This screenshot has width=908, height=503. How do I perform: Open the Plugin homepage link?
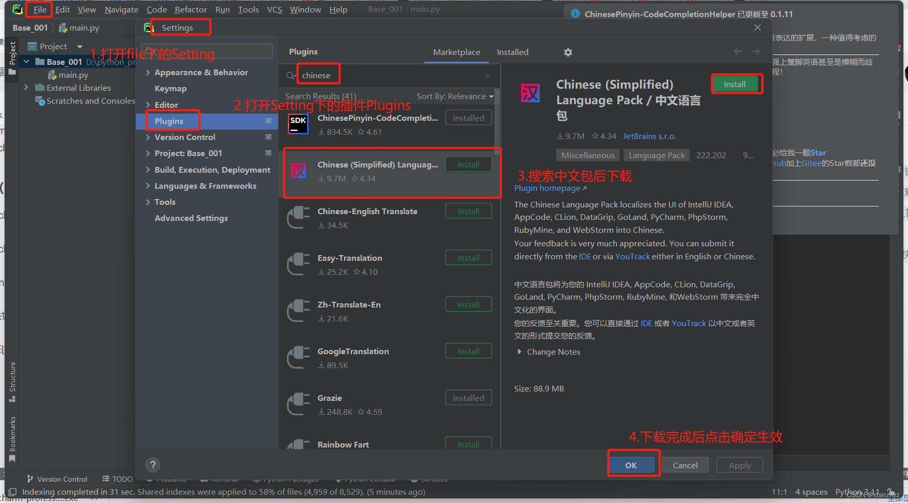pyautogui.click(x=550, y=188)
